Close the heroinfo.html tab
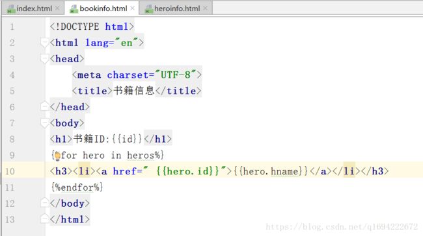Image resolution: width=423 pixels, height=236 pixels. click(205, 8)
